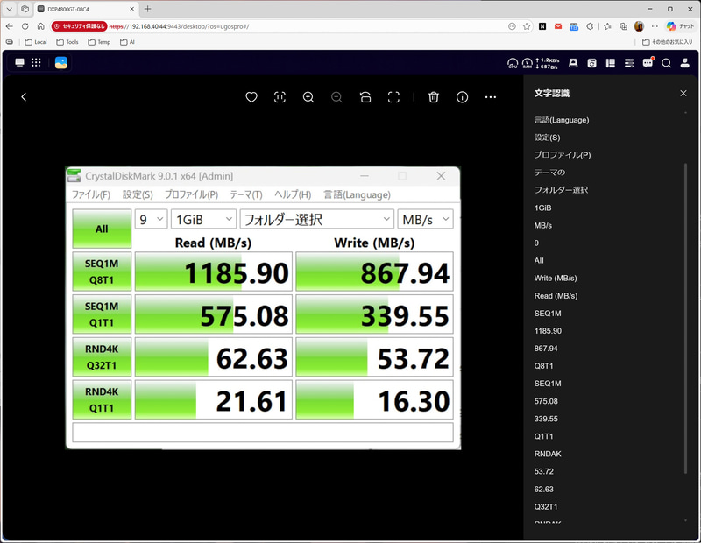Open the layout panel icon in the top bar

point(610,63)
